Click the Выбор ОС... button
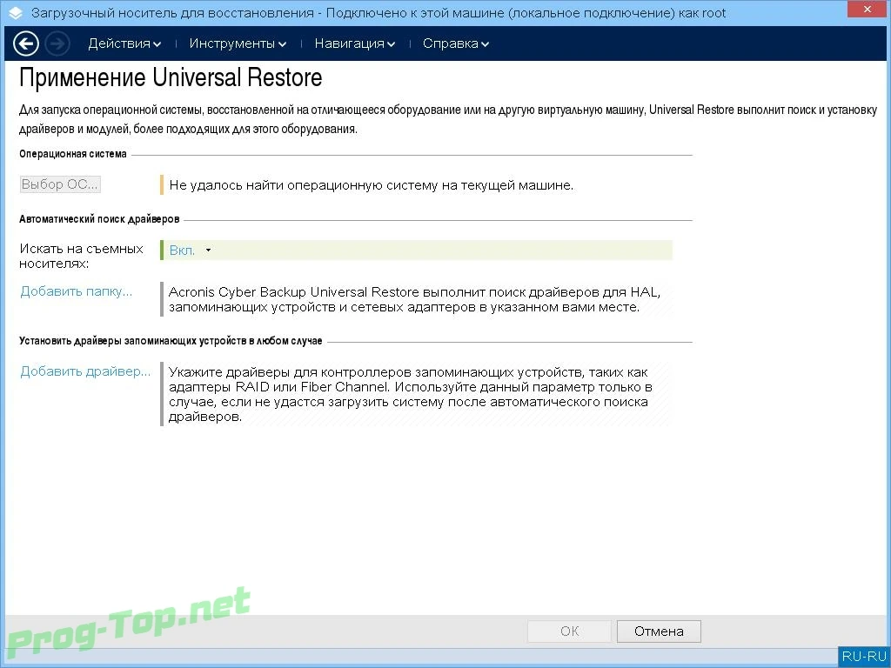The height and width of the screenshot is (668, 891). [60, 184]
